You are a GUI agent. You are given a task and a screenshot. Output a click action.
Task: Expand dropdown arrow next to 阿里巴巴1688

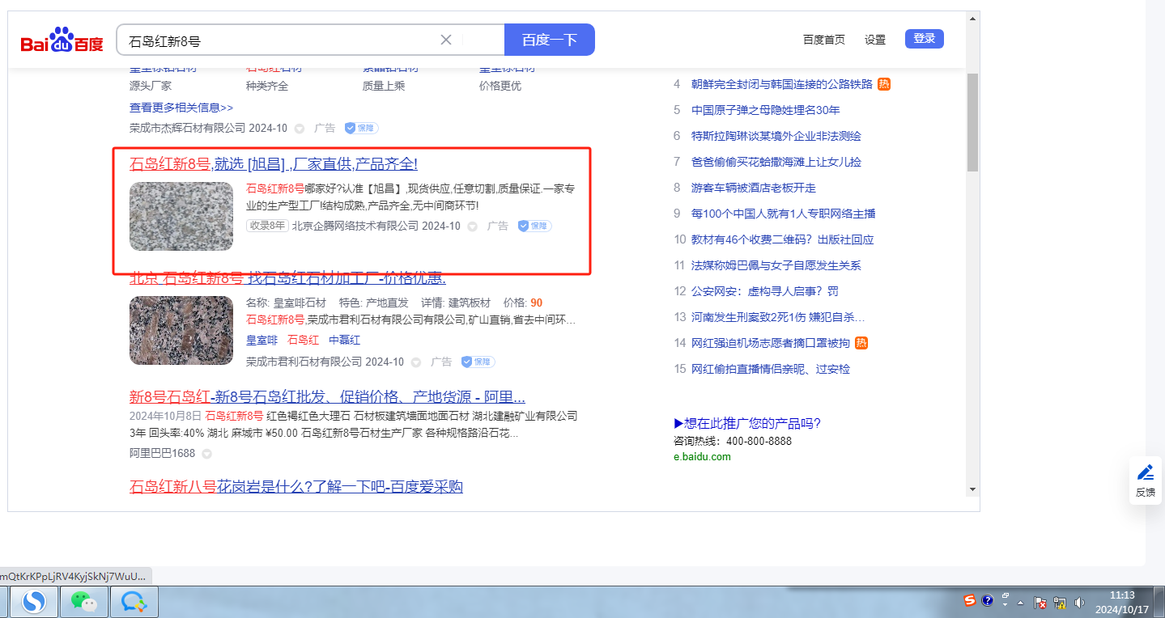pos(206,454)
